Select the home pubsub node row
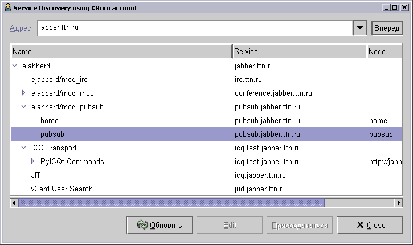Viewport: 413px width, 245px height. pos(50,121)
